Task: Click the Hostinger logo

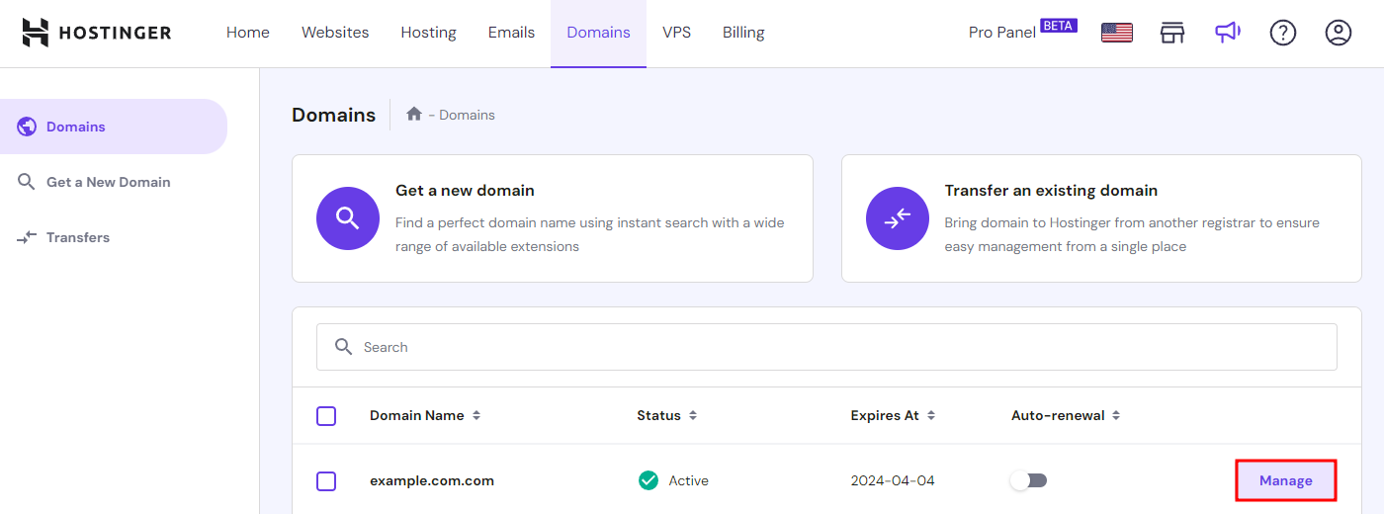Action: pyautogui.click(x=96, y=33)
